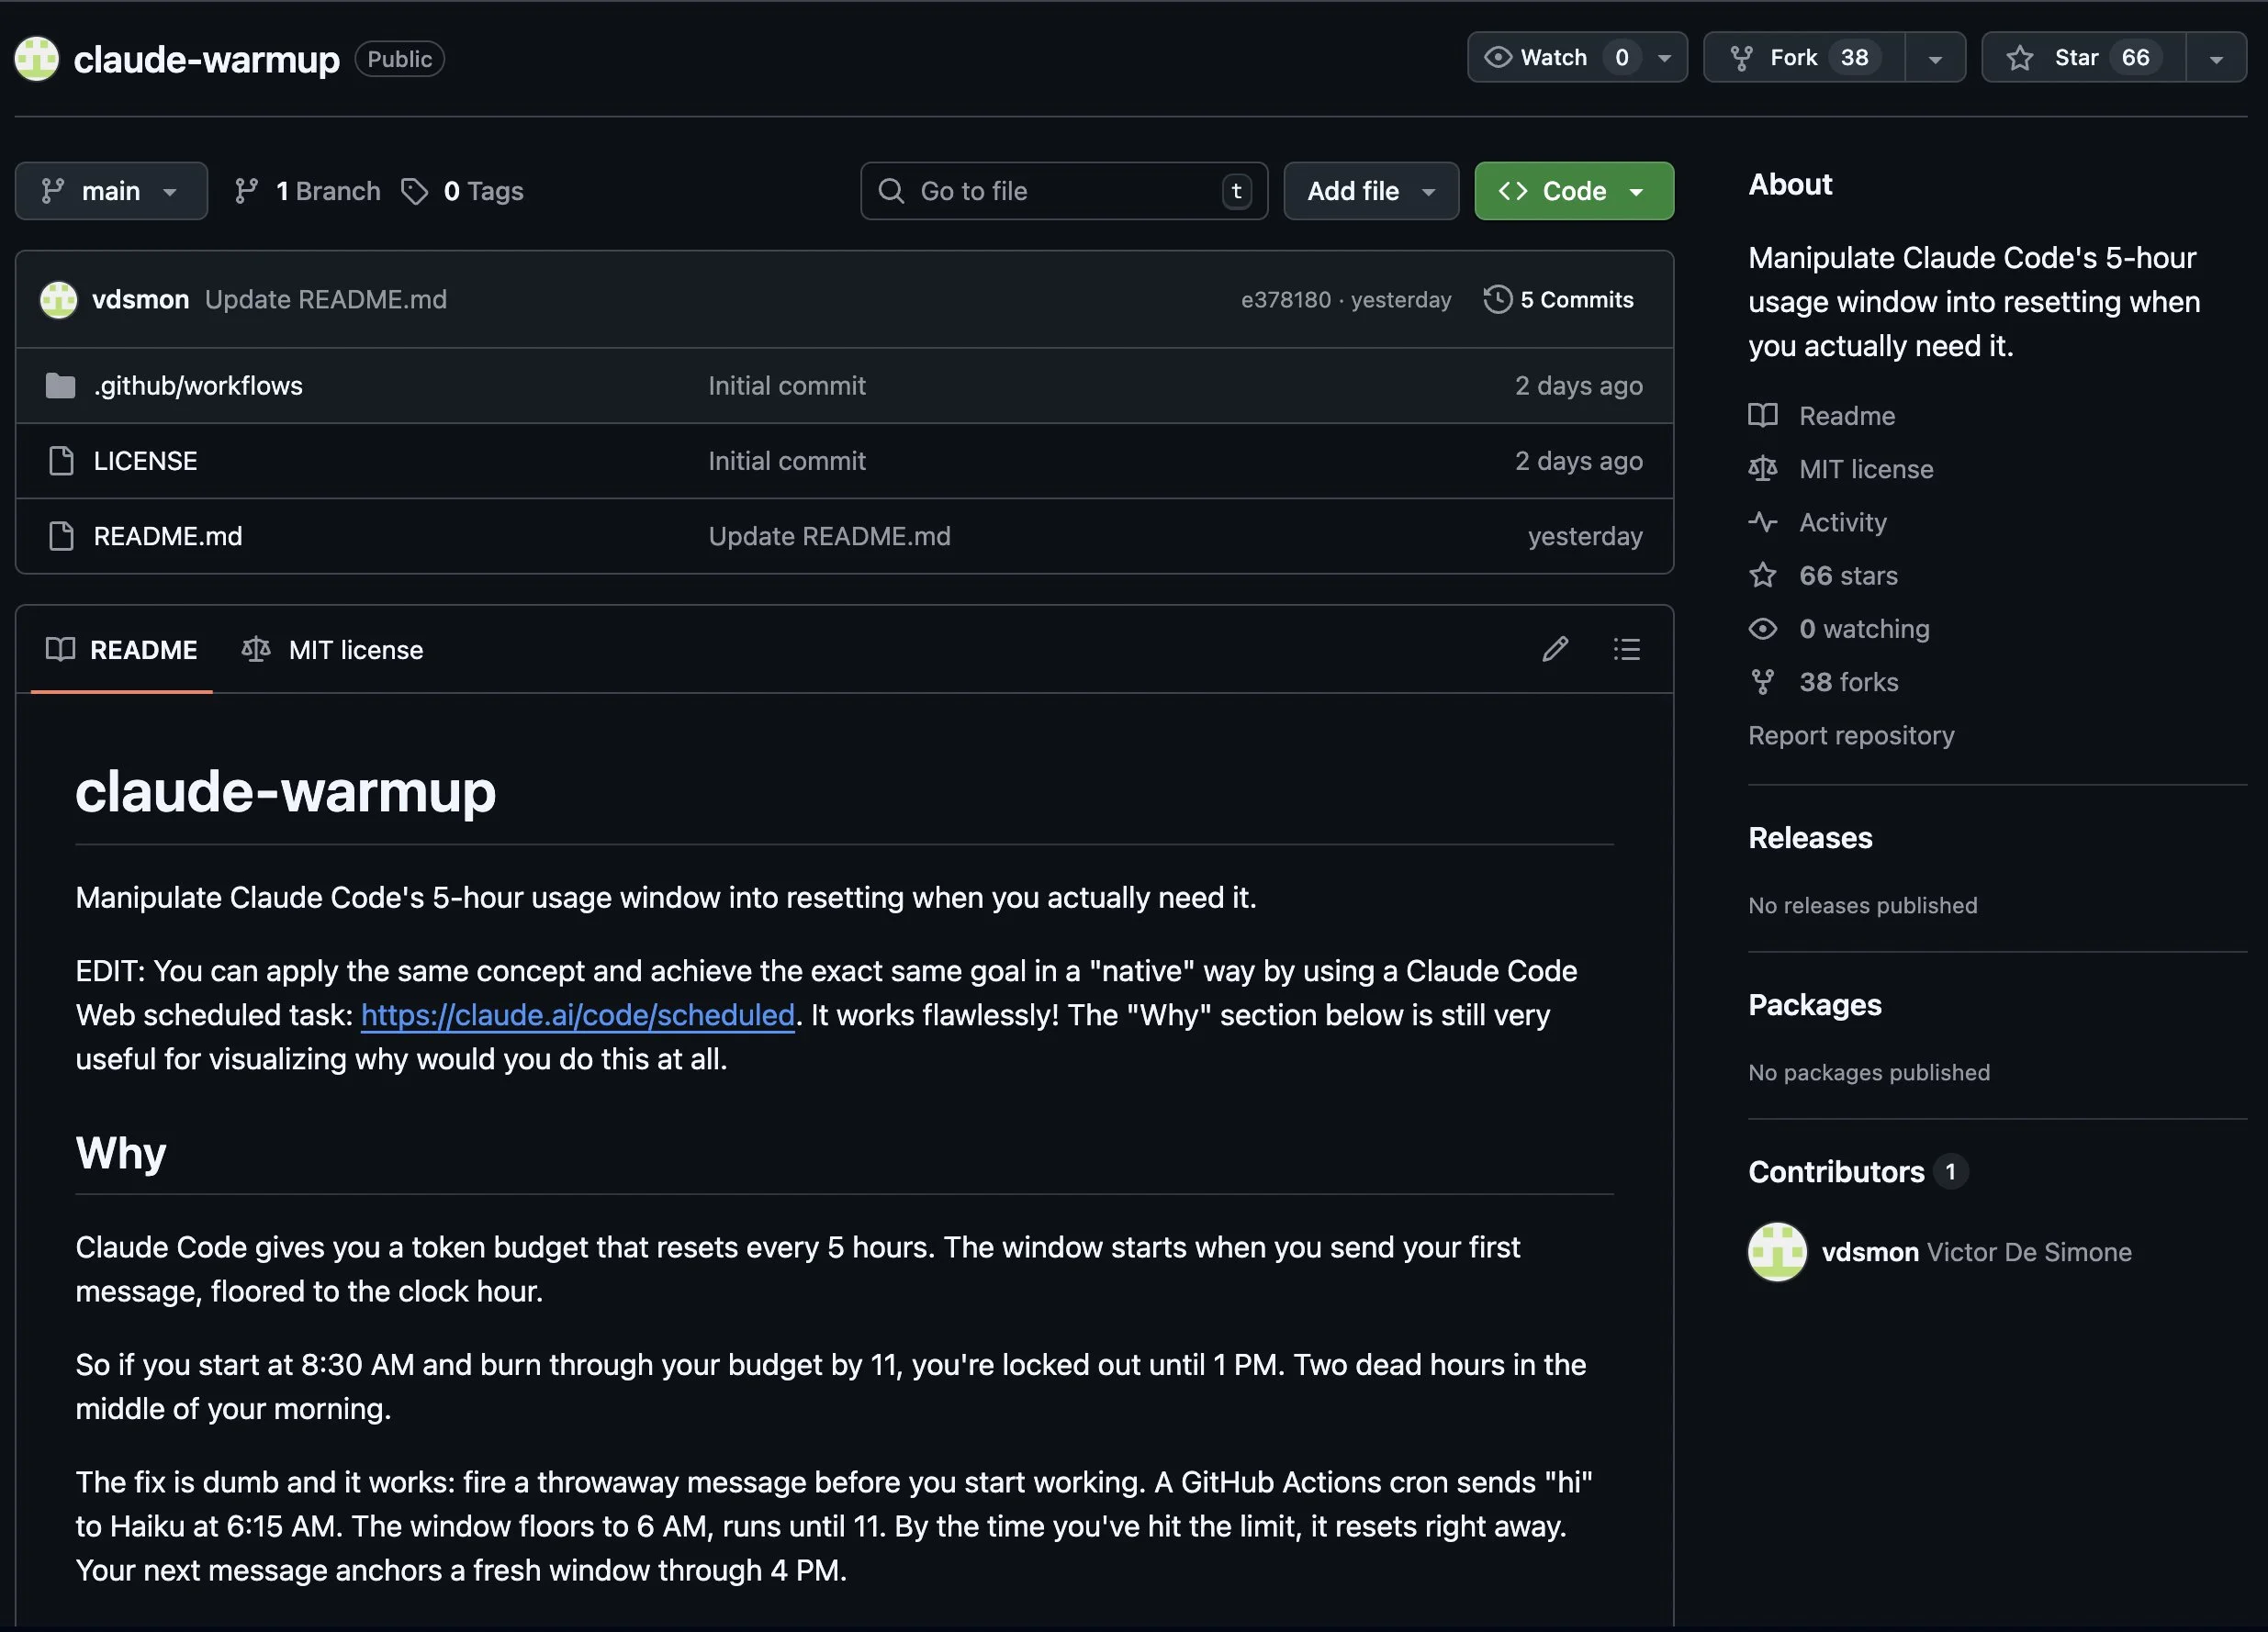This screenshot has height=1632, width=2268.
Task: Edit the README with the pencil icon
Action: pyautogui.click(x=1555, y=650)
